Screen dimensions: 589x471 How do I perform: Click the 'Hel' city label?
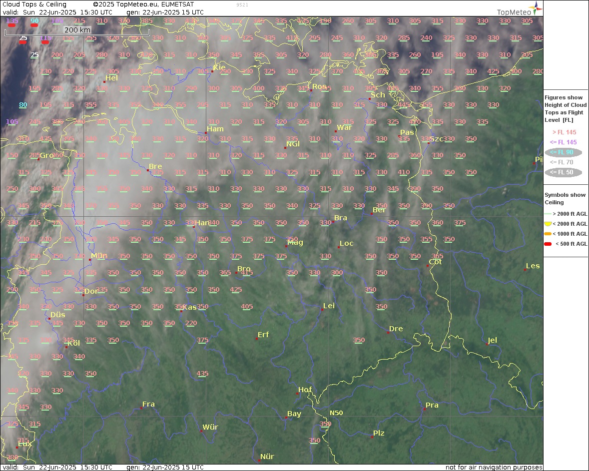tap(111, 78)
